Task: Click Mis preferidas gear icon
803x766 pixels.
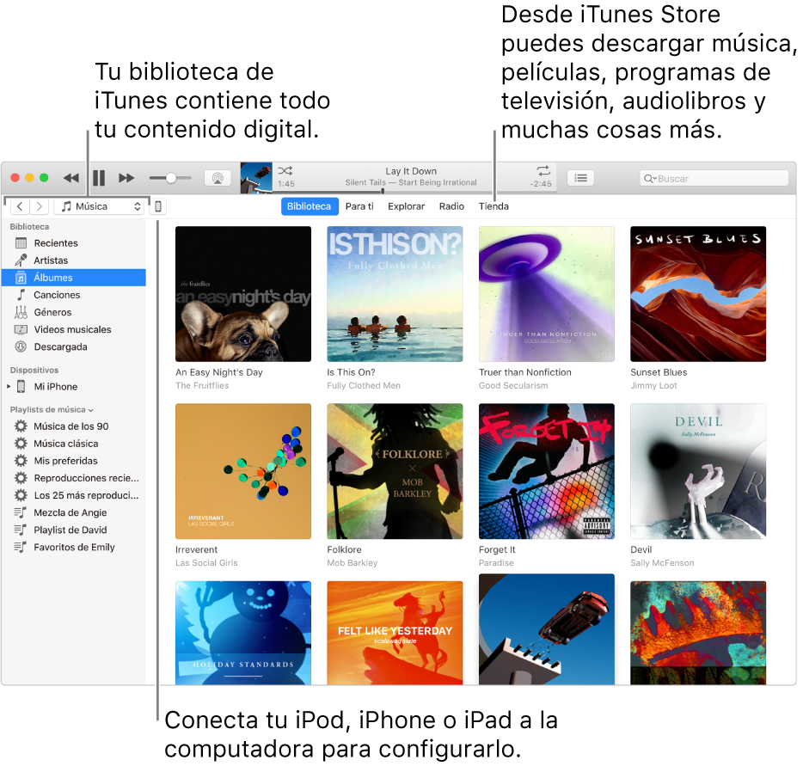Action: tap(21, 461)
